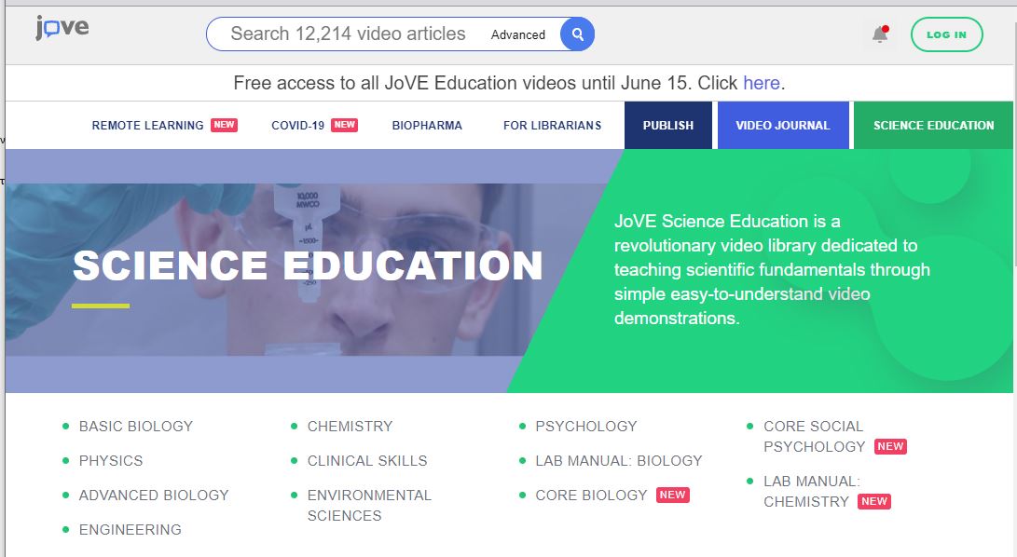Image resolution: width=1017 pixels, height=557 pixels.
Task: Open the Remote Learning menu item
Action: point(147,126)
